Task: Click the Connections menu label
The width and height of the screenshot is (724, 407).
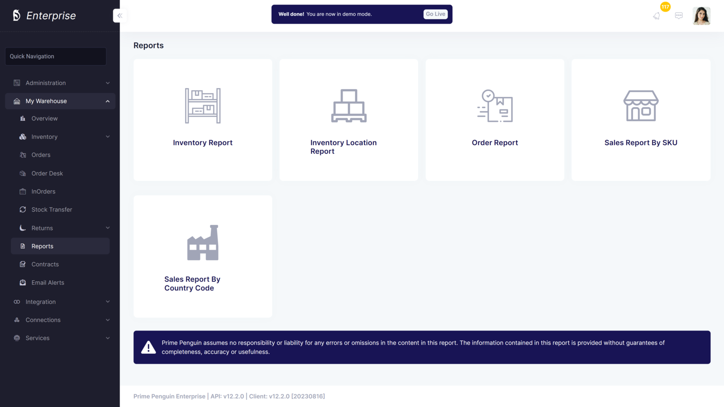Action: tap(43, 320)
